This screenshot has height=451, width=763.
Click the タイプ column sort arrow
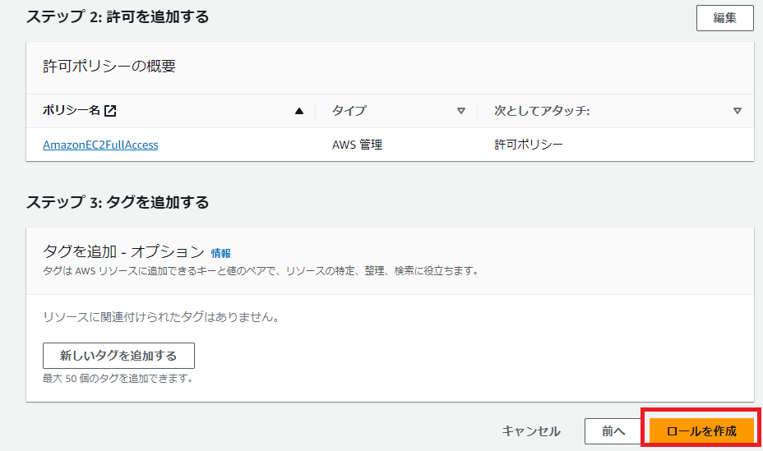461,111
